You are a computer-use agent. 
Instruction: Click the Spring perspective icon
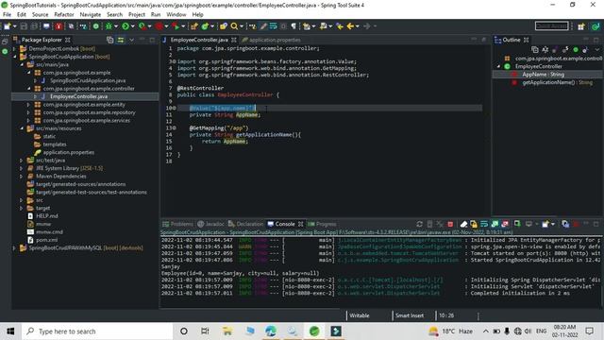click(596, 26)
